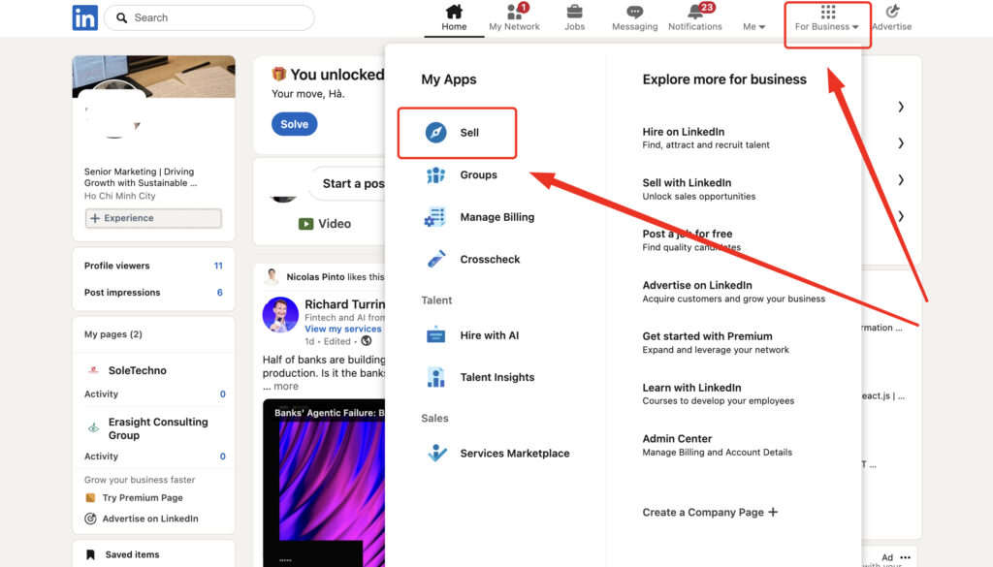Open the Home tab icon
The width and height of the screenshot is (993, 567).
(454, 12)
